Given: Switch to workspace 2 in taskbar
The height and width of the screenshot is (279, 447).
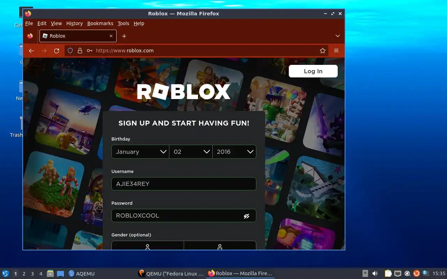Looking at the screenshot, I should (x=24, y=274).
